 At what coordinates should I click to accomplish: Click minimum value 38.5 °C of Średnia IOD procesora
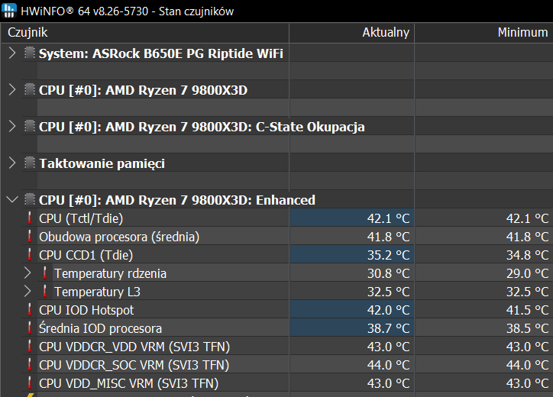coord(528,328)
